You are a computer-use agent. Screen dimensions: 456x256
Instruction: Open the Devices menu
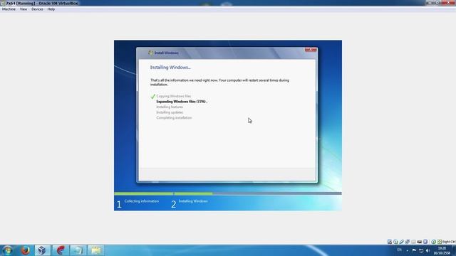click(37, 9)
